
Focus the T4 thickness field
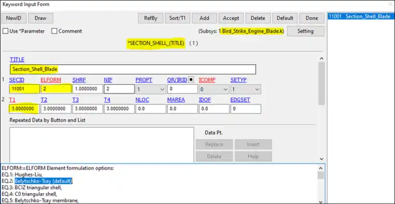pyautogui.click(x=119, y=109)
